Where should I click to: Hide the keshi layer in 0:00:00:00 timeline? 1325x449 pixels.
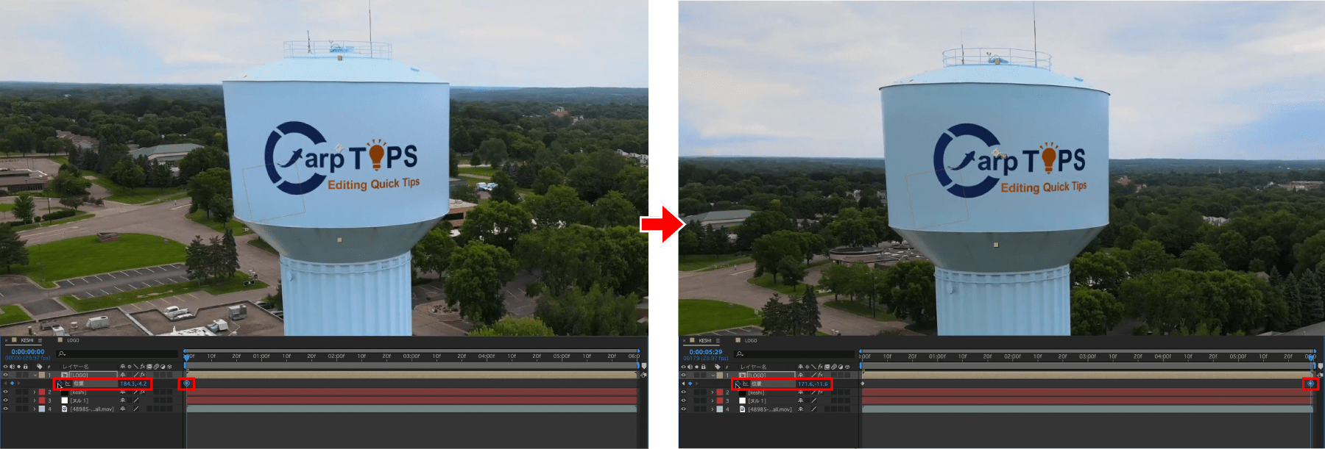[x=5, y=392]
